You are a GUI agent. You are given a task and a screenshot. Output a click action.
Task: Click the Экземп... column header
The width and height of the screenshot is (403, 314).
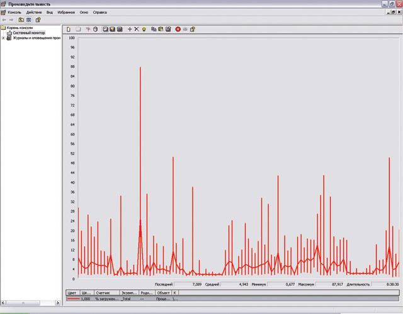tap(129, 293)
